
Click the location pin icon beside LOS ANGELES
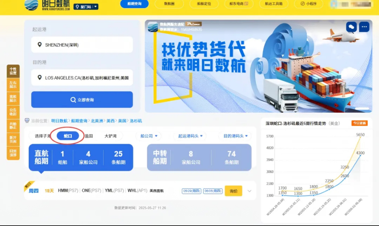tap(40, 78)
